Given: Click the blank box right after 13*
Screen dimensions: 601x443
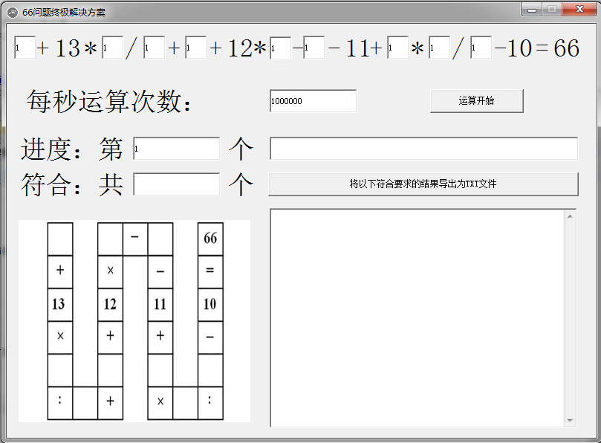Looking at the screenshot, I should point(113,48).
